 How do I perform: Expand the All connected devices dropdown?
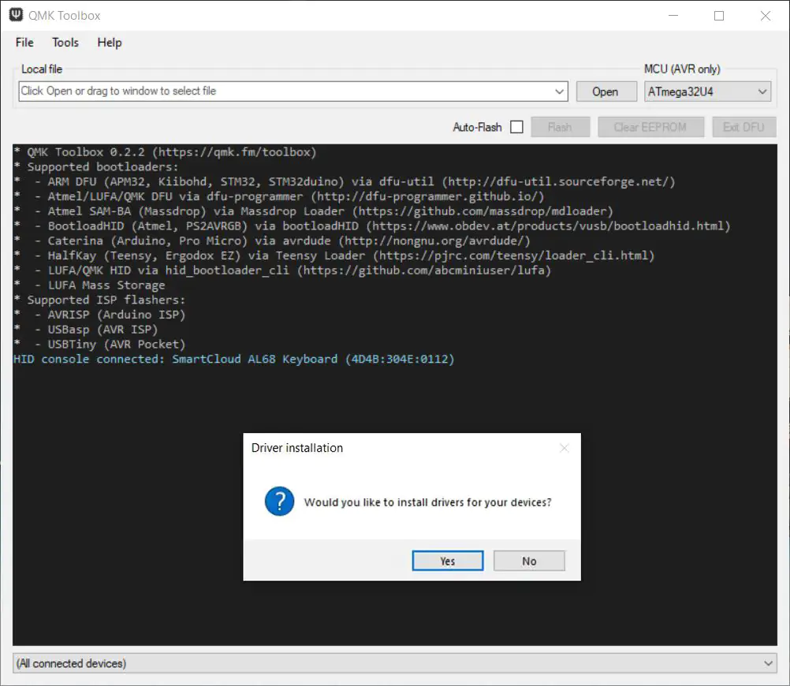point(769,664)
